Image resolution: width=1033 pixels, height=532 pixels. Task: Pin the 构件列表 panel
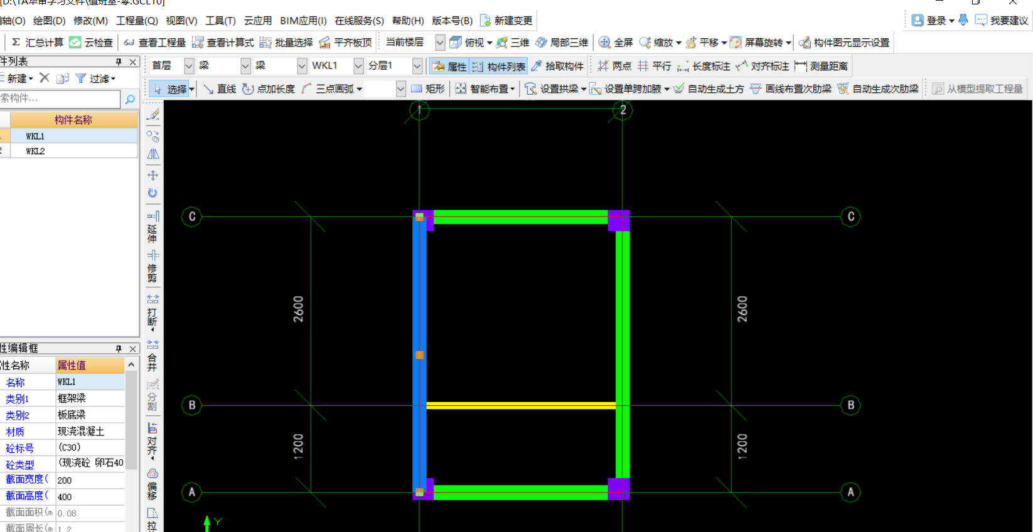coord(119,61)
